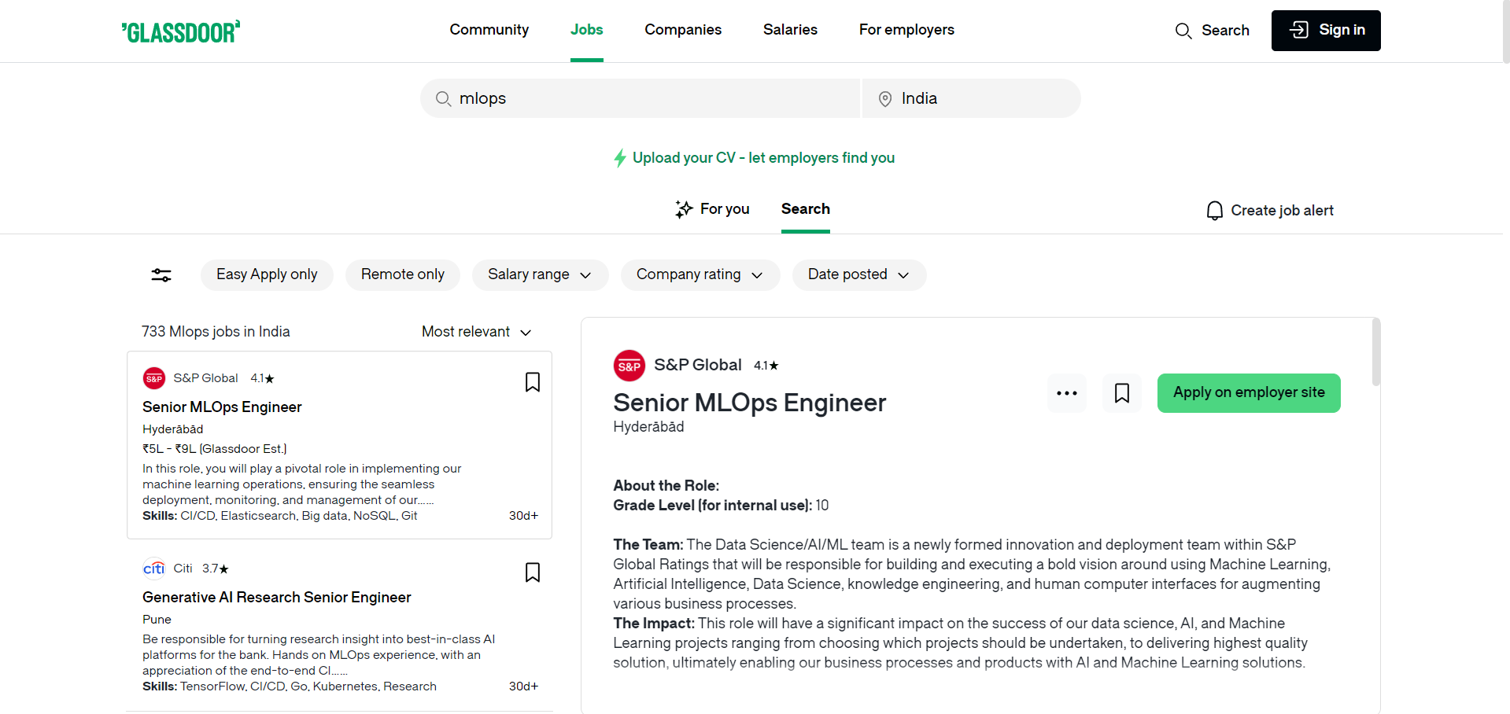
Task: Click the Sign in button
Action: point(1326,31)
